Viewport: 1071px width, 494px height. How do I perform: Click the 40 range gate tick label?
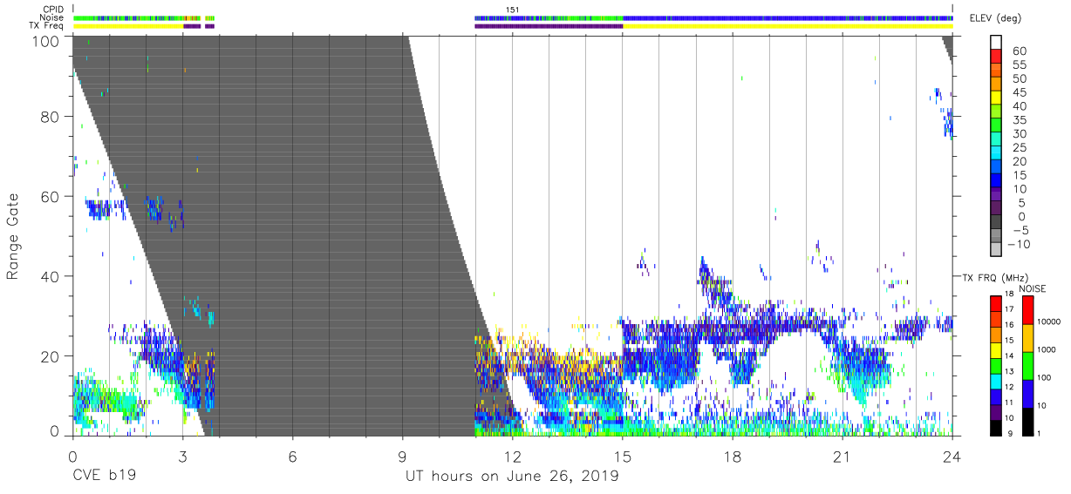tap(49, 276)
